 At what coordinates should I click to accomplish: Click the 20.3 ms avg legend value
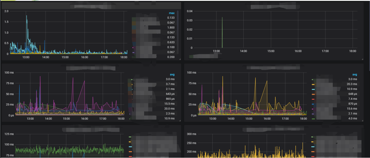tap(352, 84)
